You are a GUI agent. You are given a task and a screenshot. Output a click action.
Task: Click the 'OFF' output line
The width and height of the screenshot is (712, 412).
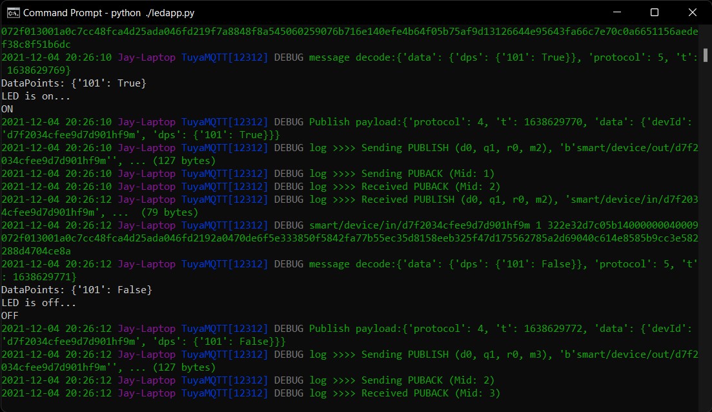[x=10, y=315]
